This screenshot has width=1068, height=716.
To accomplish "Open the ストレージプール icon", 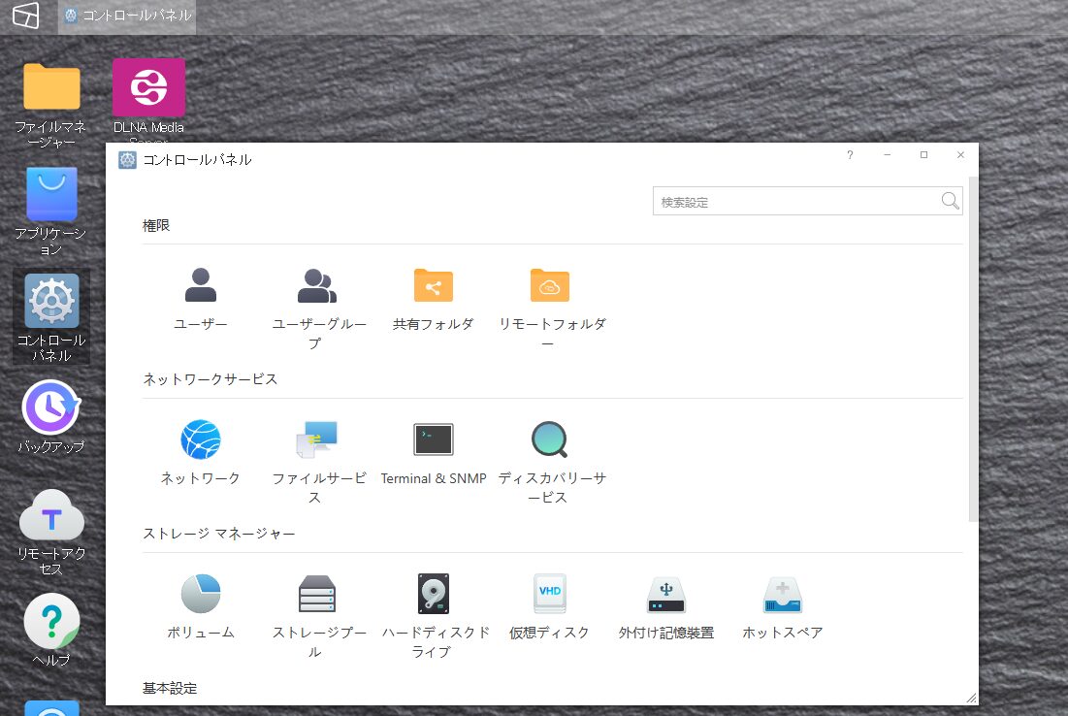I will pos(317,594).
